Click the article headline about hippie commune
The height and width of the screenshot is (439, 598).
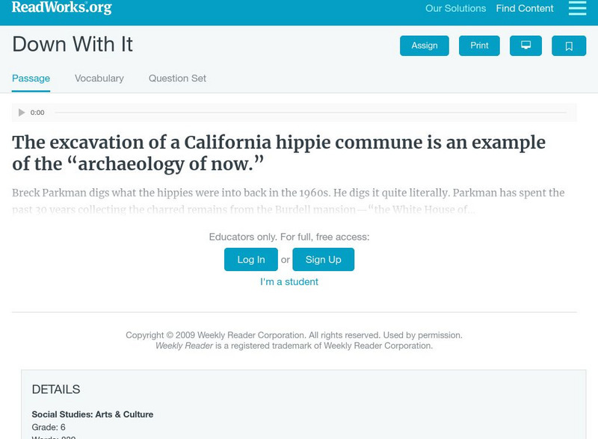tap(279, 152)
